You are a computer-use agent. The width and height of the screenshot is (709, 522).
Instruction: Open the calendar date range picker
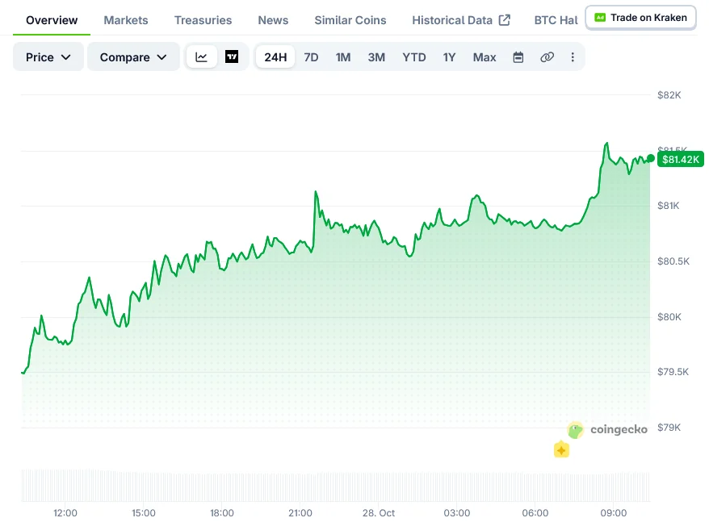518,57
